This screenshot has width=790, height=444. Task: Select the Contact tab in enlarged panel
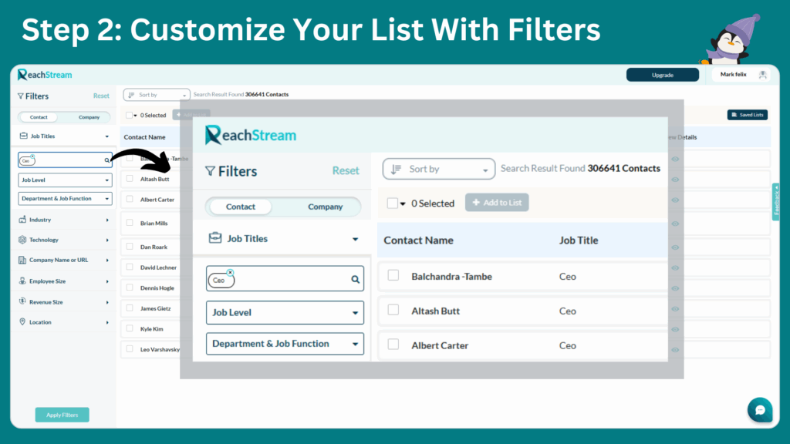(241, 207)
